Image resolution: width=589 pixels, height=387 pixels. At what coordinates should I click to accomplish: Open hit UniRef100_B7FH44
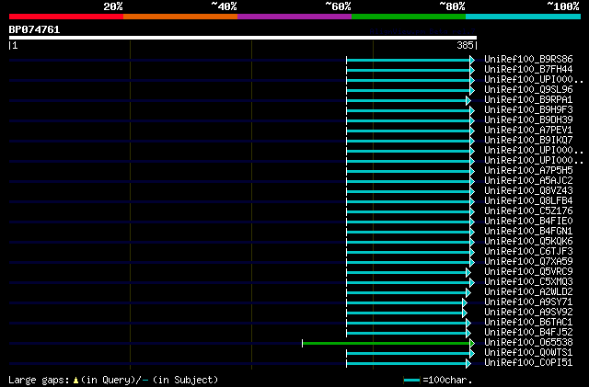[528, 70]
